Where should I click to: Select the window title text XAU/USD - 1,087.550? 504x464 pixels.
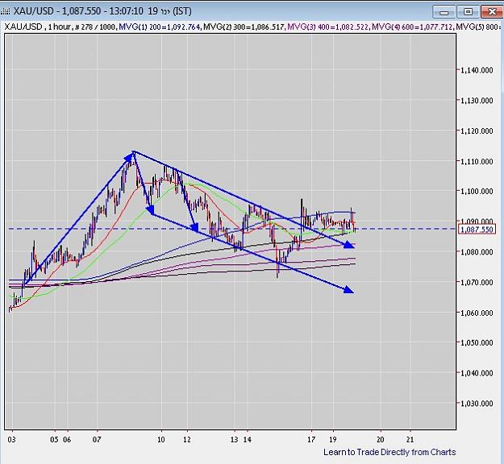57,11
